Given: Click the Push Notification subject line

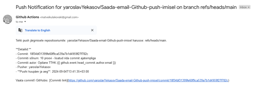Looking at the screenshot, I should pyautogui.click(x=126, y=7).
